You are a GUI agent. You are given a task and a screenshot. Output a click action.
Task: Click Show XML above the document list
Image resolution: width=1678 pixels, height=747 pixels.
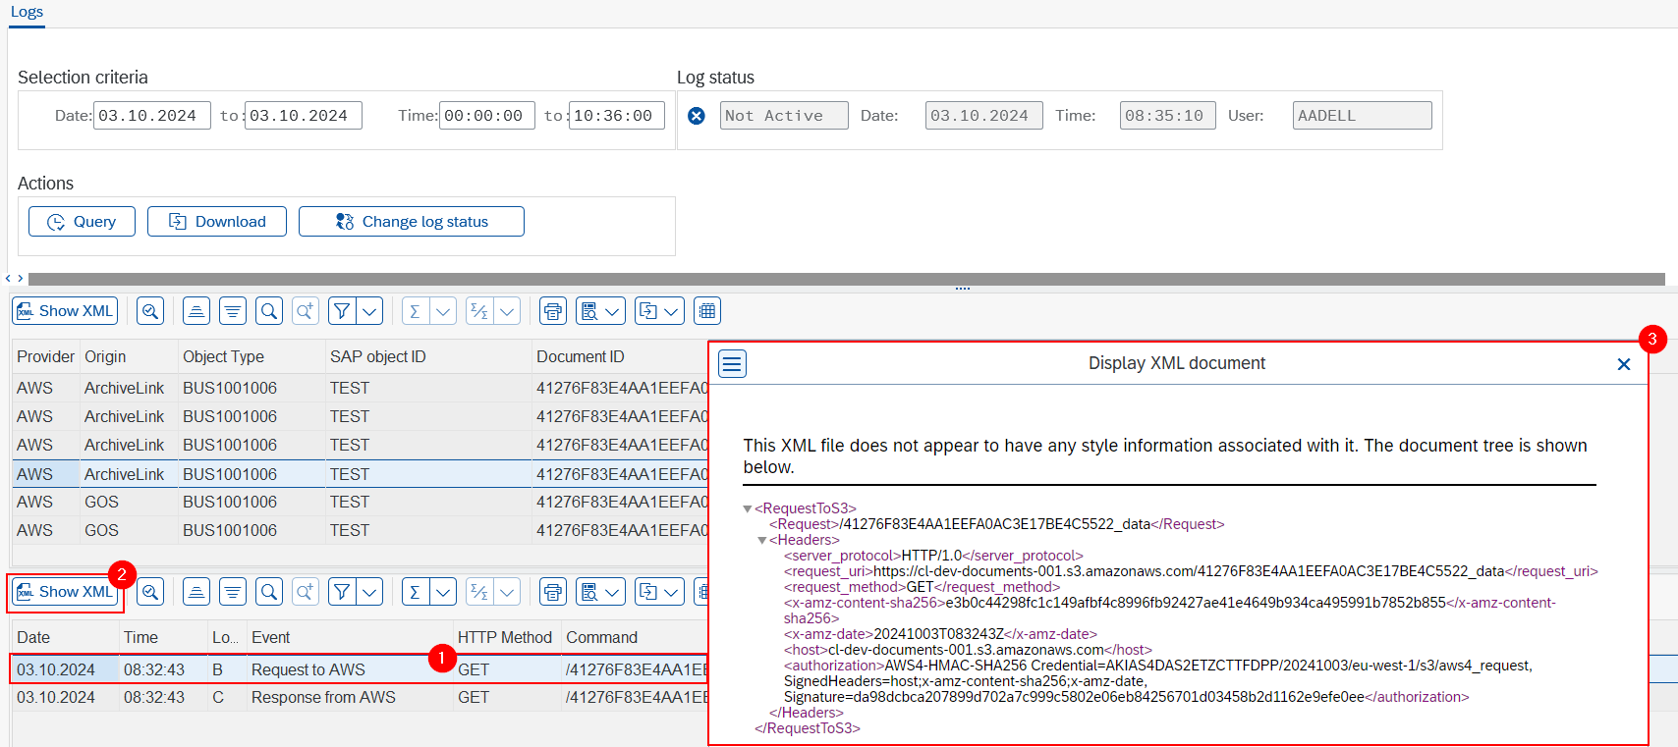coord(65,311)
